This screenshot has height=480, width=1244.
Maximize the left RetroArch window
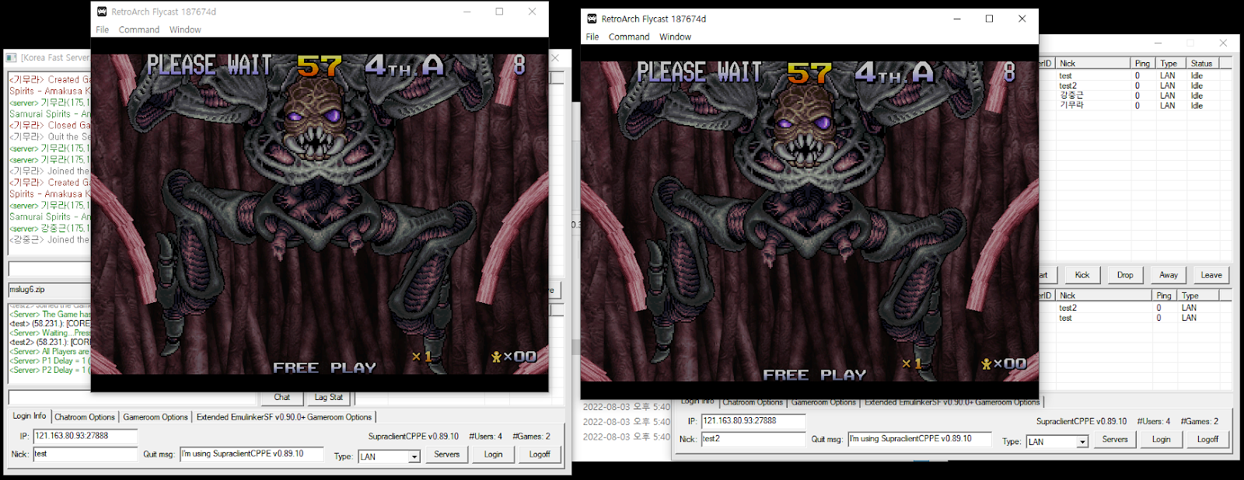point(499,12)
